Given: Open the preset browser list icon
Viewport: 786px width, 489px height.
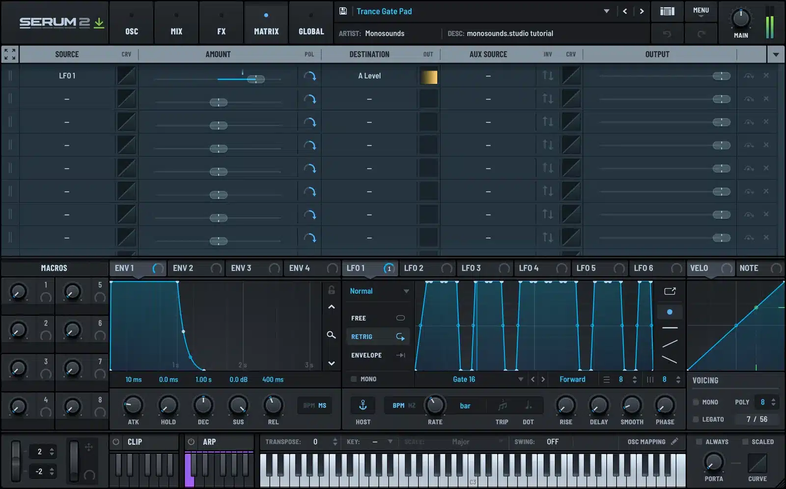Looking at the screenshot, I should (x=667, y=11).
